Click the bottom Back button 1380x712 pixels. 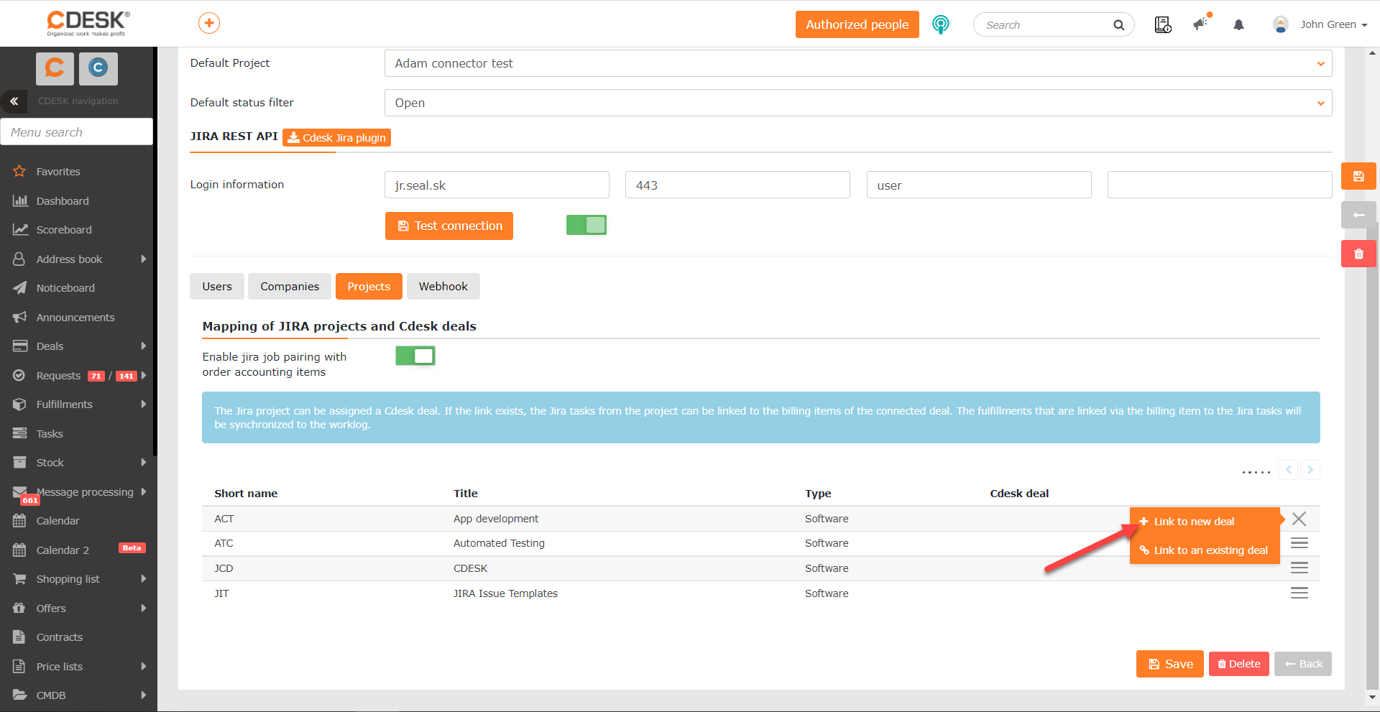click(1303, 664)
